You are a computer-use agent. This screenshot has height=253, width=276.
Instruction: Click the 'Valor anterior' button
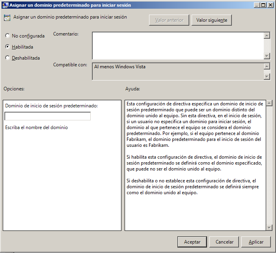169,20
